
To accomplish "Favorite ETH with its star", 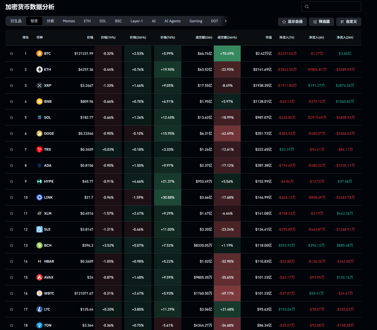I will click(x=12, y=69).
